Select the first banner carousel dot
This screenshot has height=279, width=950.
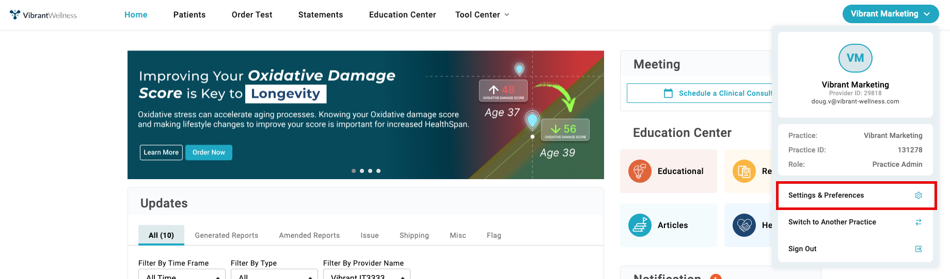(354, 171)
